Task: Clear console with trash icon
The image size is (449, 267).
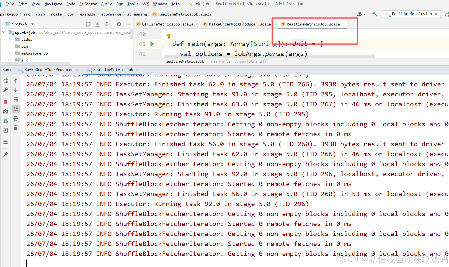Action: point(16,128)
